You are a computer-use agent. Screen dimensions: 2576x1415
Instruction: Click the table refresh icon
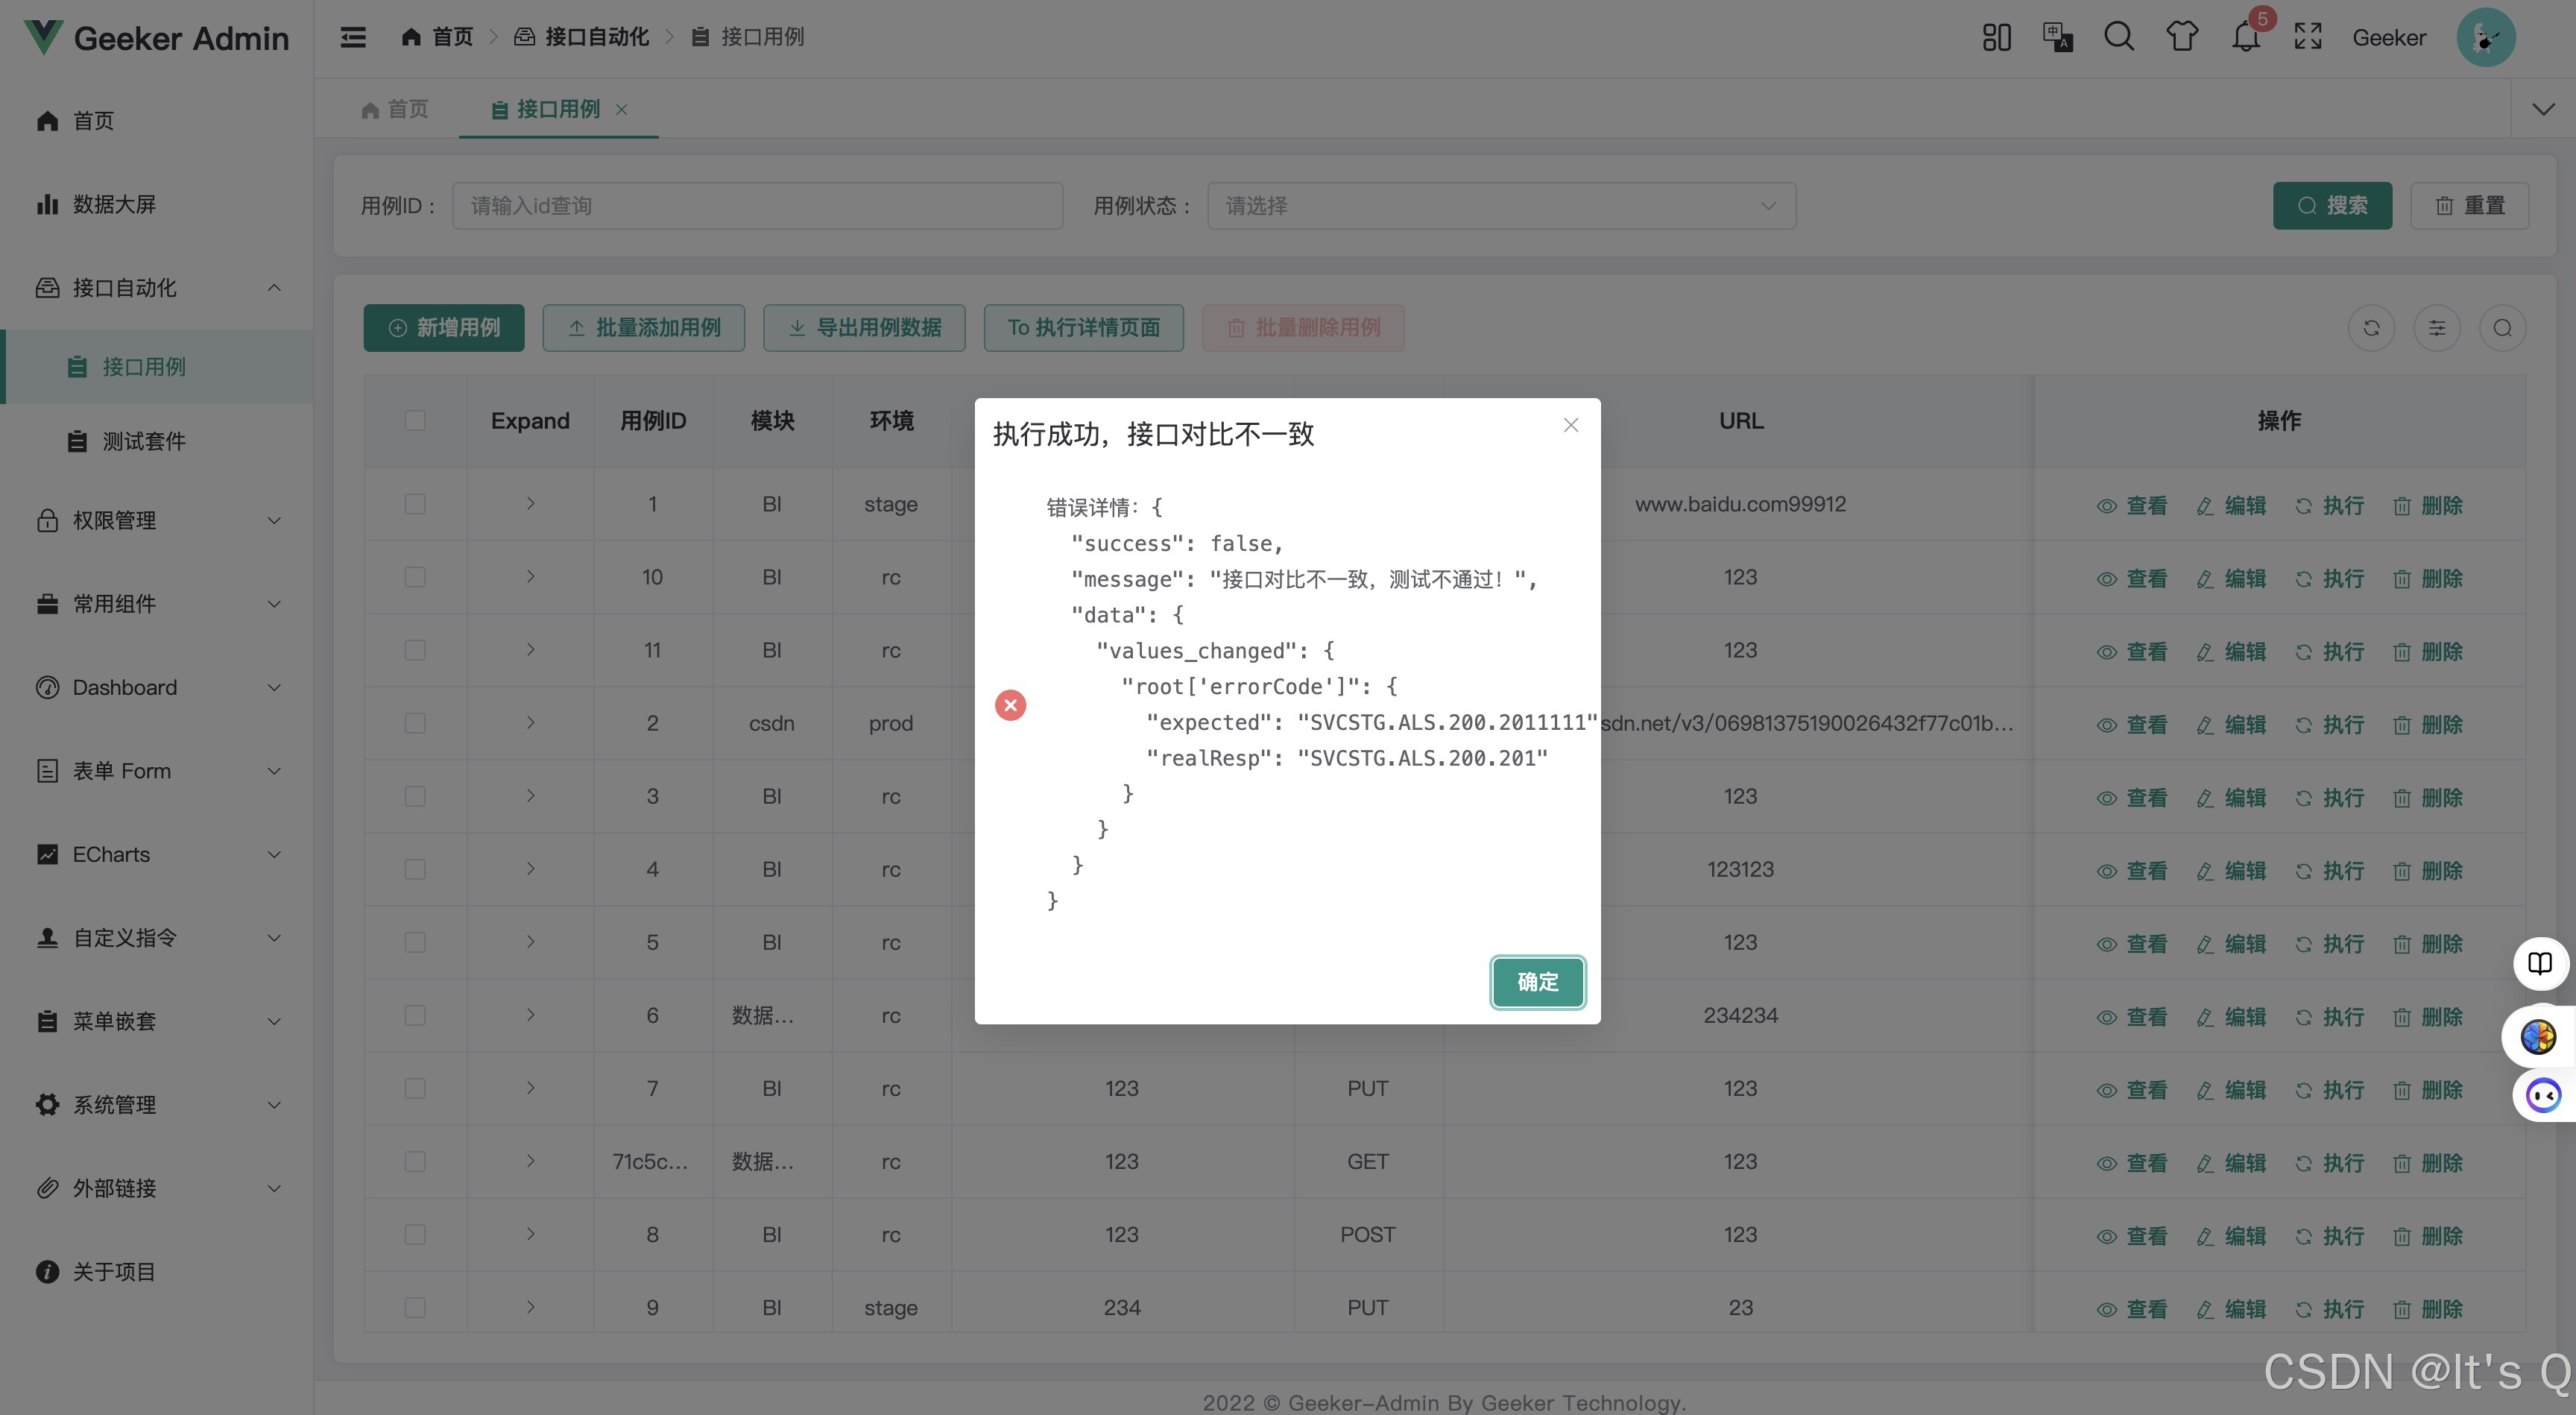[x=2371, y=328]
